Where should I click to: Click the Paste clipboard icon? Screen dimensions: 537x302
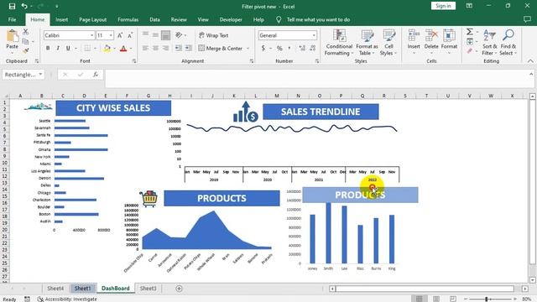[x=13, y=36]
